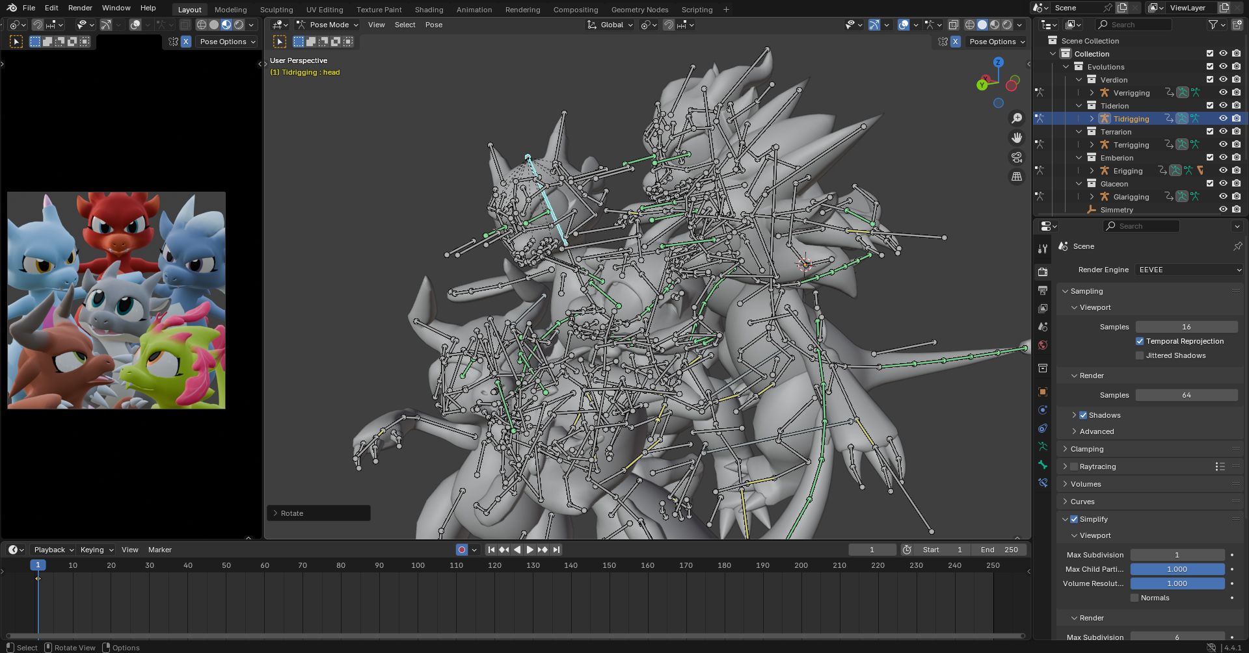
Task: Switch to the Geometry Nodes workspace tab
Action: (639, 10)
